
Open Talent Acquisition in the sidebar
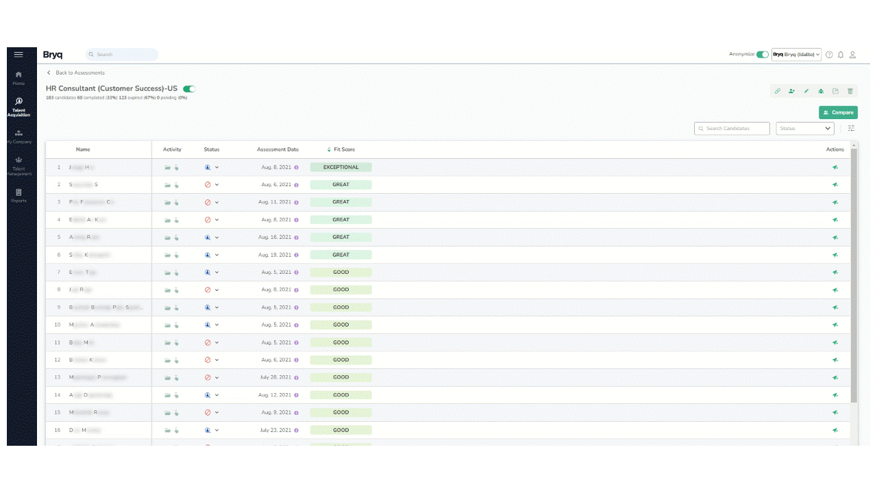pos(19,107)
